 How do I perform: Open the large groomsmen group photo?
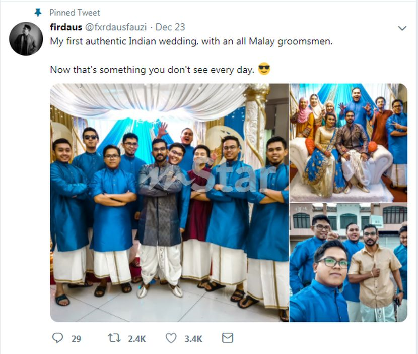pos(169,203)
